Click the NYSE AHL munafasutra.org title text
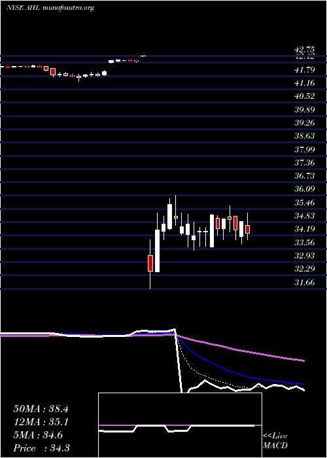Viewport: 327px width, 458px height. (x=50, y=8)
